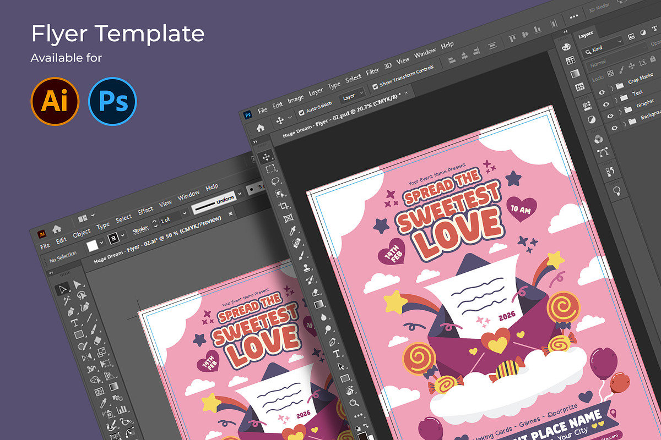Select the Path Selection tool in Photoshop
Image resolution: width=661 pixels, height=440 pixels.
point(341,366)
